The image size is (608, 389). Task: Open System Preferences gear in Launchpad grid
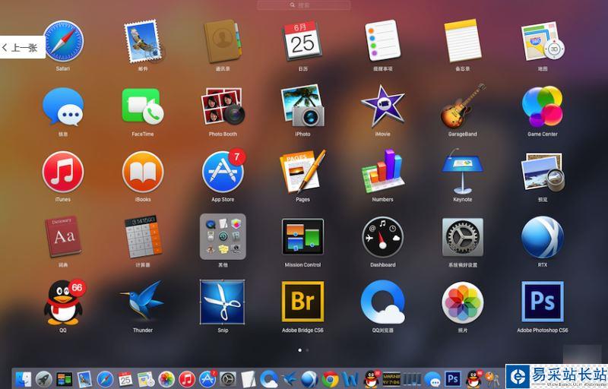pyautogui.click(x=463, y=237)
